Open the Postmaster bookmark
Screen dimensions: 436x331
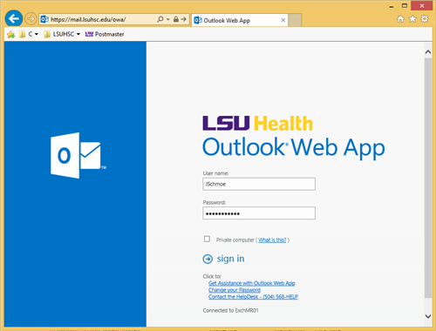(105, 34)
